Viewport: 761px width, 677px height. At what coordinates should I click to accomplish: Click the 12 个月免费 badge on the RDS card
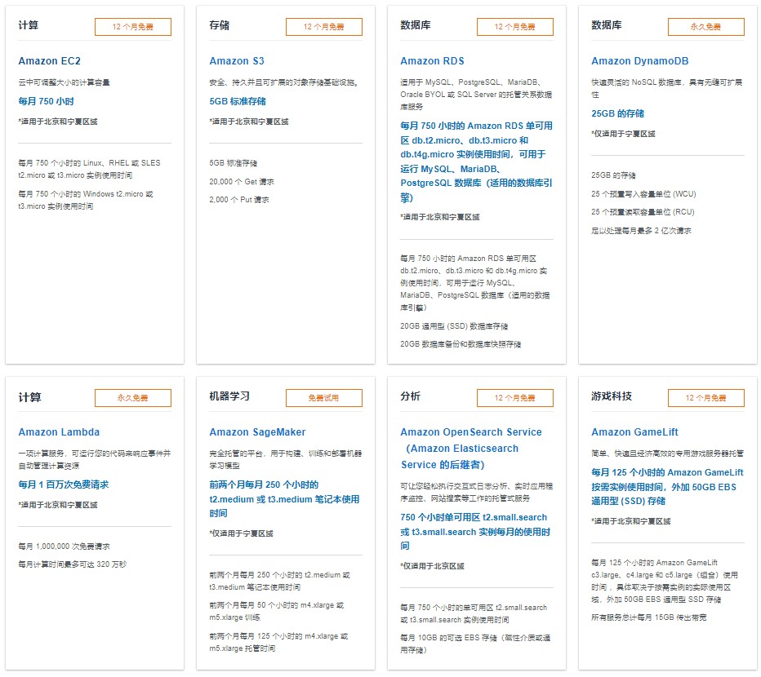515,27
